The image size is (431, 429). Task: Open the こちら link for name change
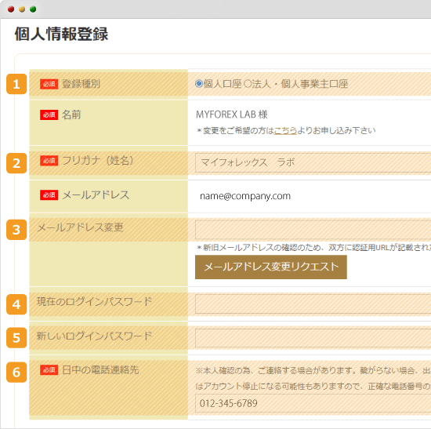click(x=285, y=130)
